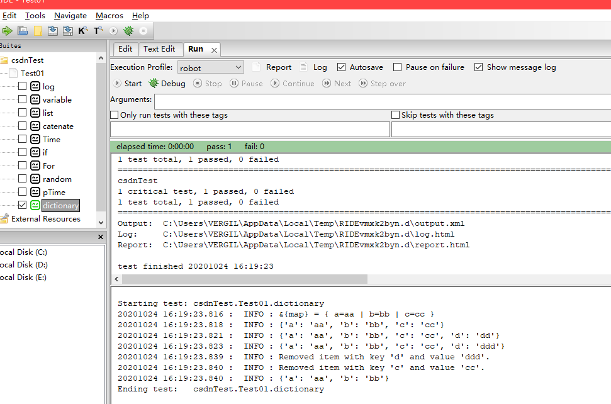Click into the Arguments input field
Screen dimensions: 611x404
[x=383, y=101]
